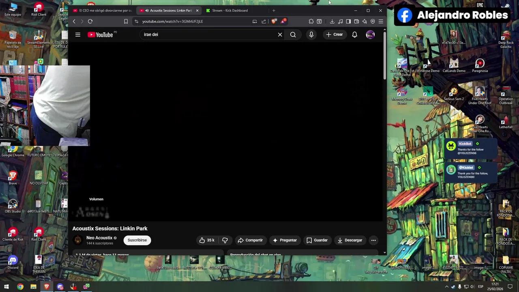The width and height of the screenshot is (519, 292).
Task: Like the video showing 35 k
Action: point(207,240)
